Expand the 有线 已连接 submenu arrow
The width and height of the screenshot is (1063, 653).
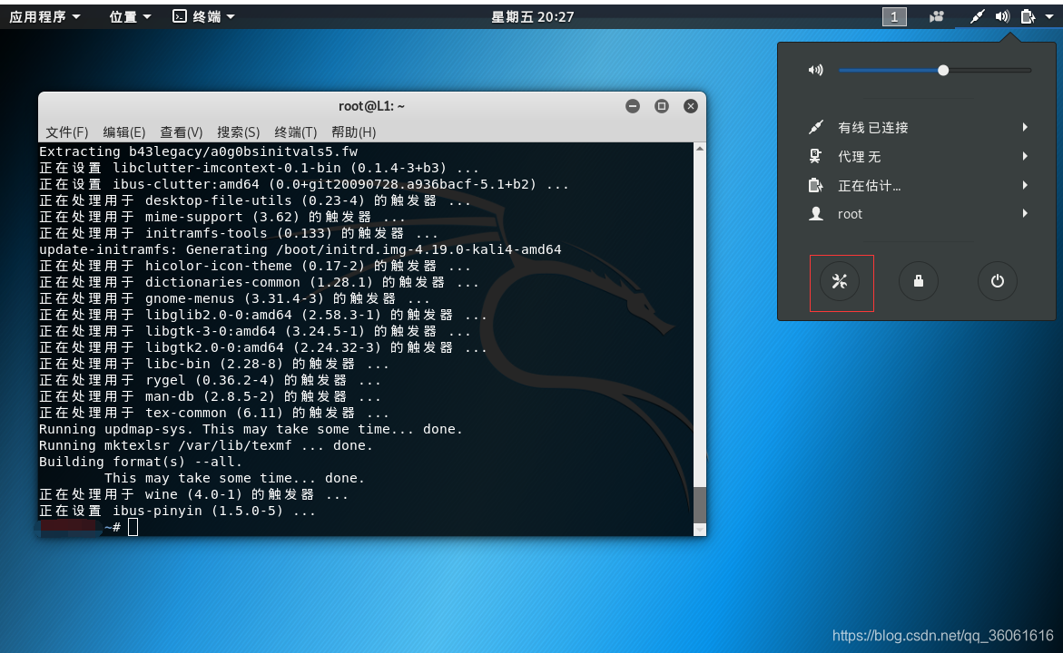point(1025,127)
